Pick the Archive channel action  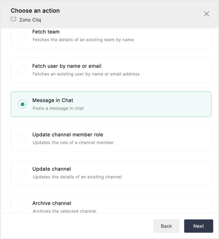point(22,207)
